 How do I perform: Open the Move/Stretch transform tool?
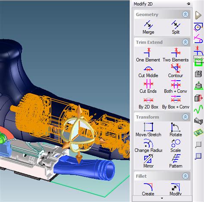pos(148,129)
